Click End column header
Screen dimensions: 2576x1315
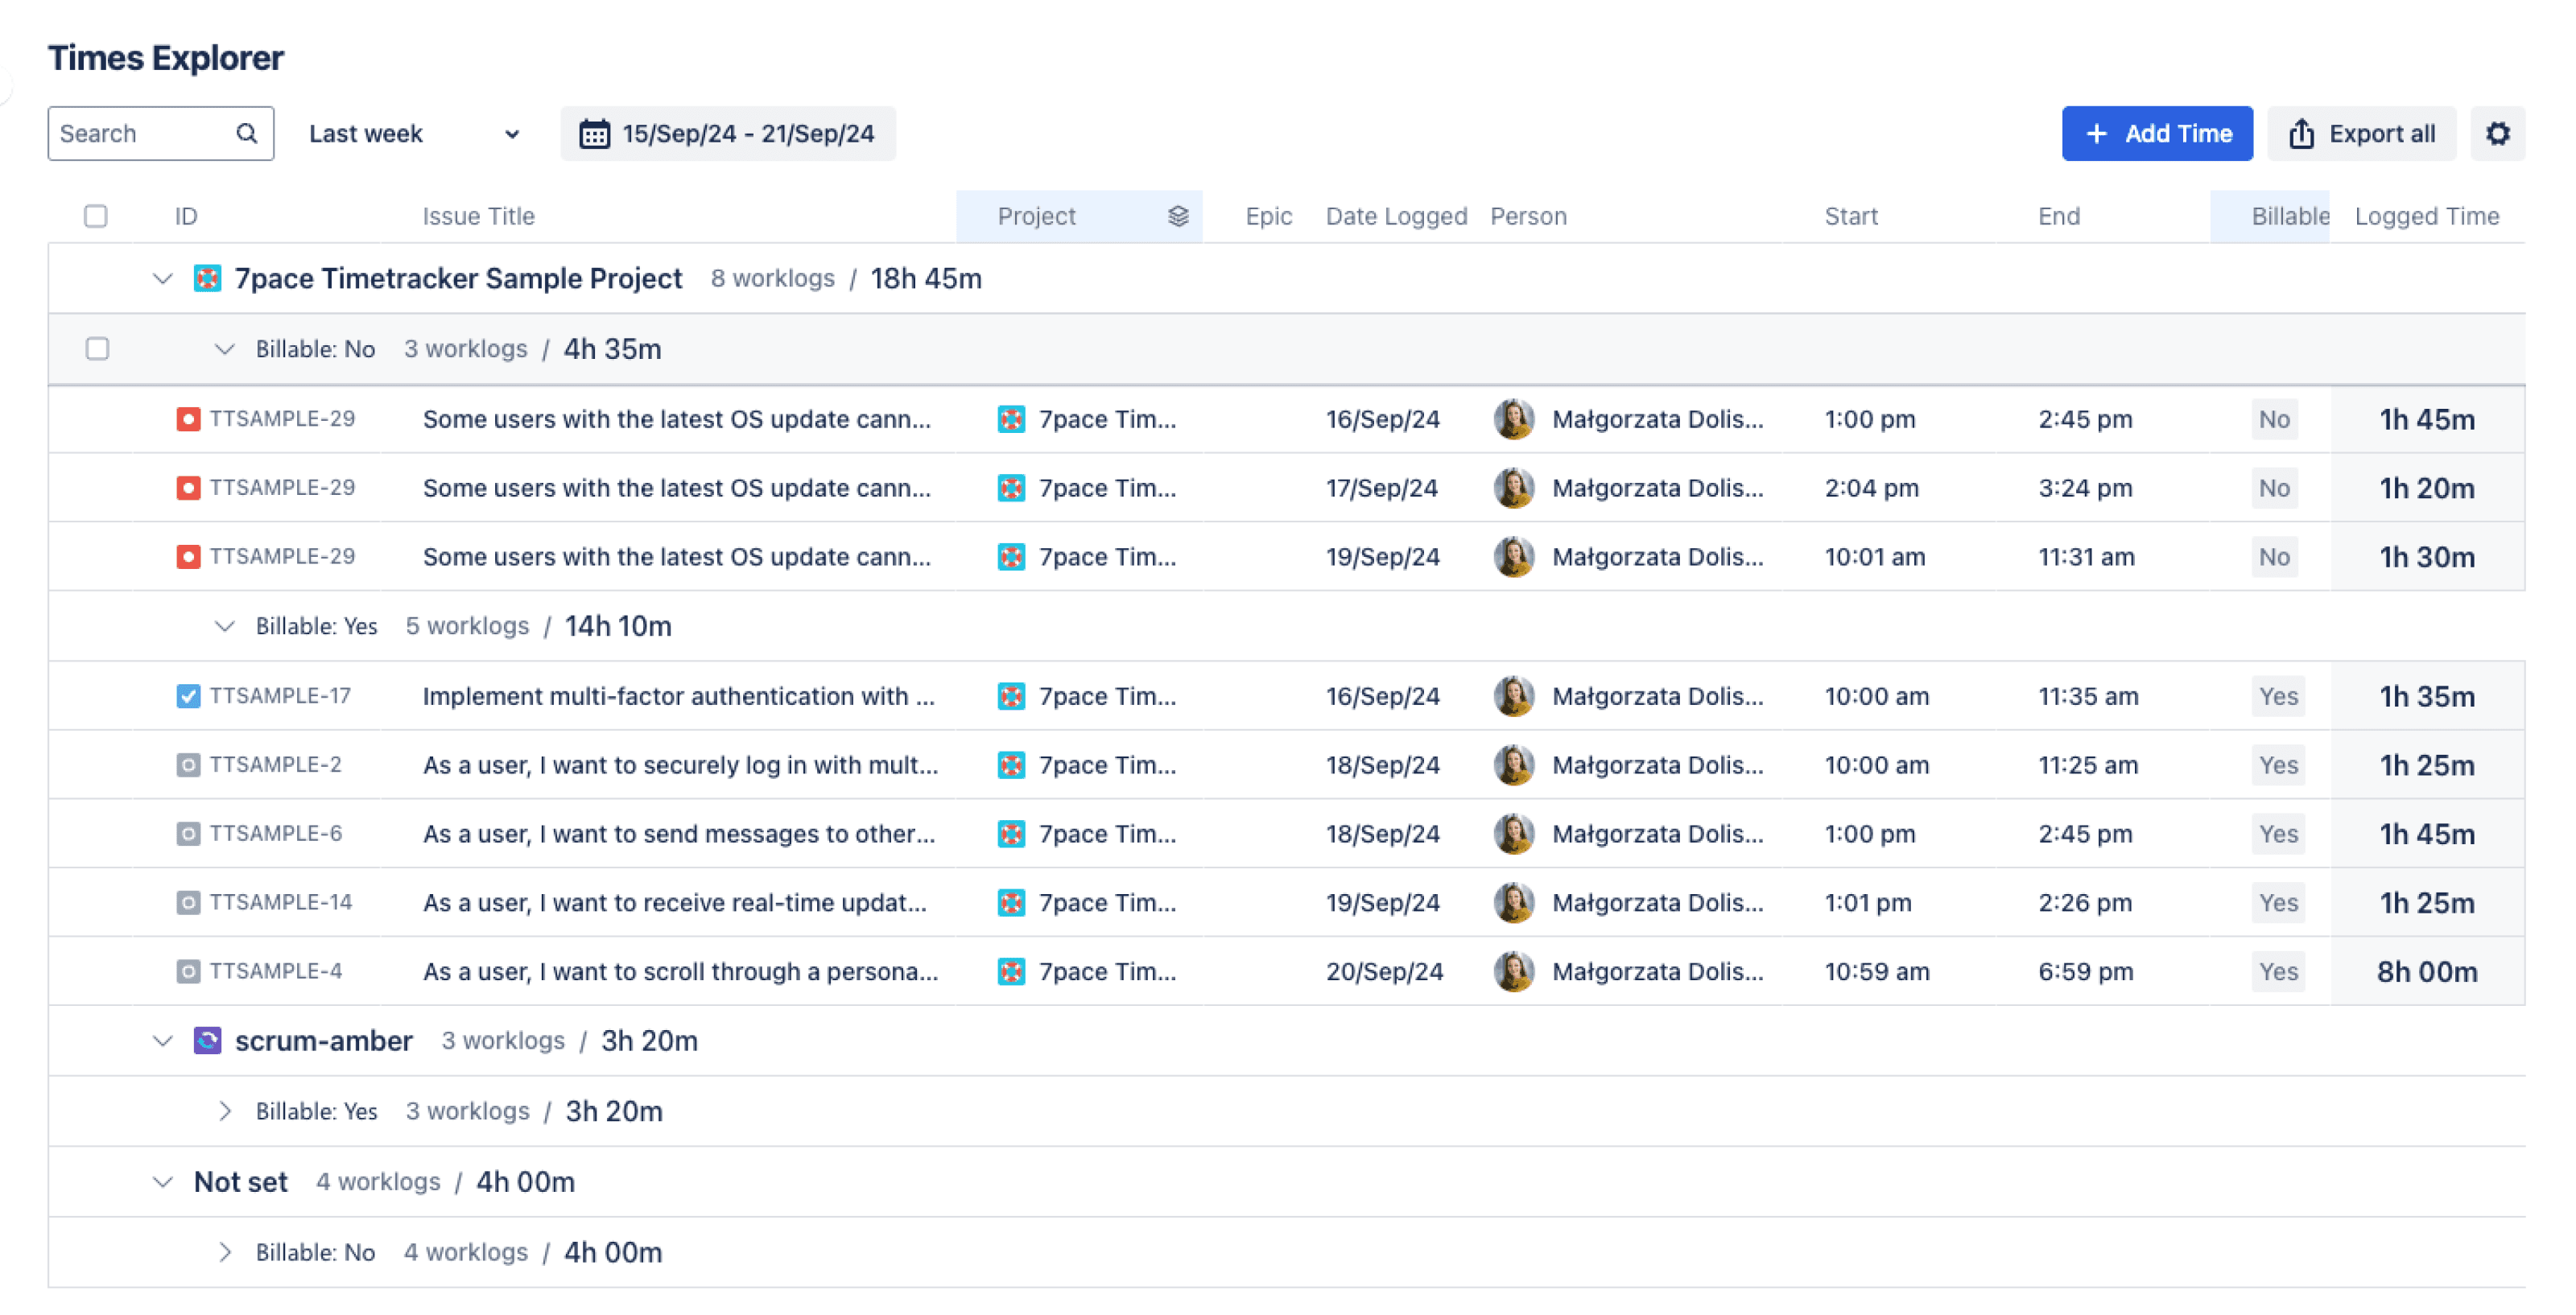coord(2059,216)
